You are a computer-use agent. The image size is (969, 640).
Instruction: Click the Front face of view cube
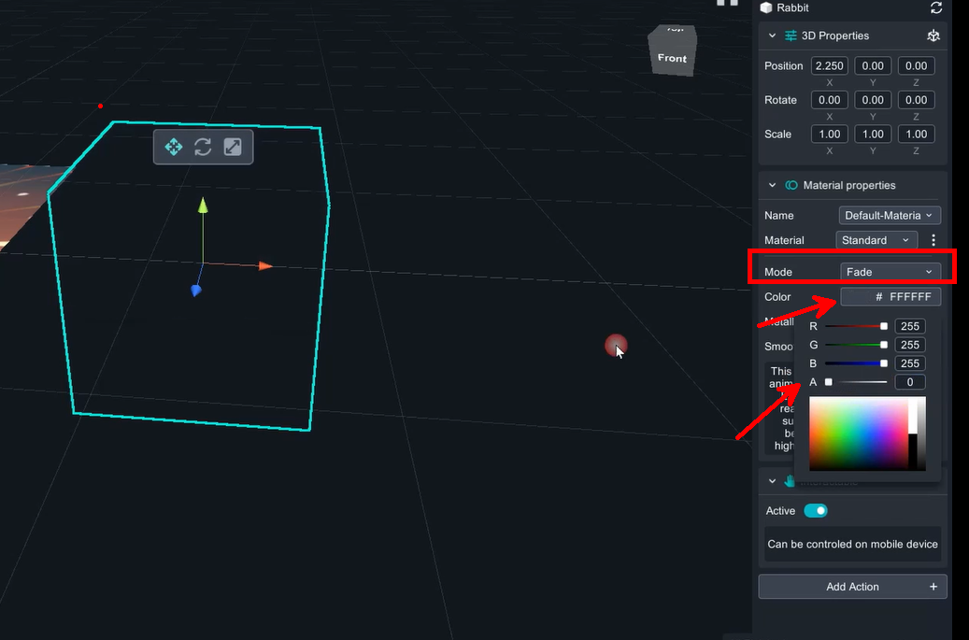pyautogui.click(x=672, y=58)
